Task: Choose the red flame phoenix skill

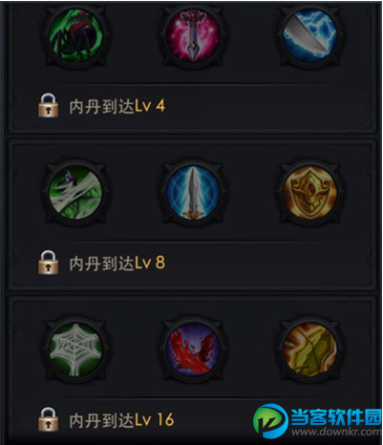Action: coord(193,349)
